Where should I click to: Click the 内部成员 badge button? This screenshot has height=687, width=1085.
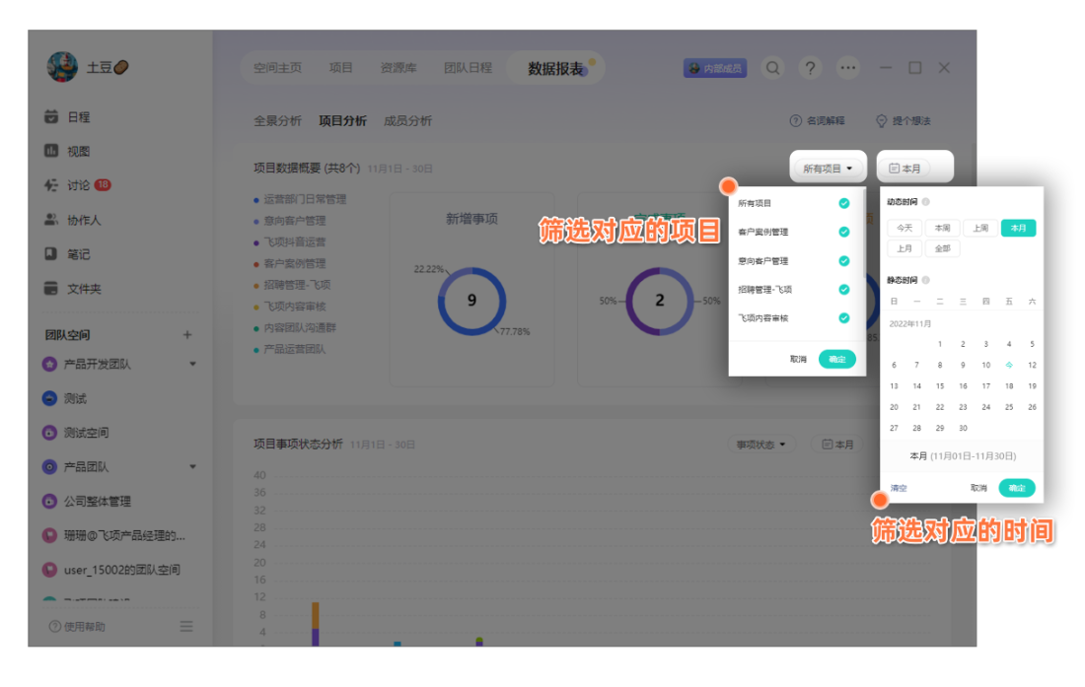[x=715, y=68]
